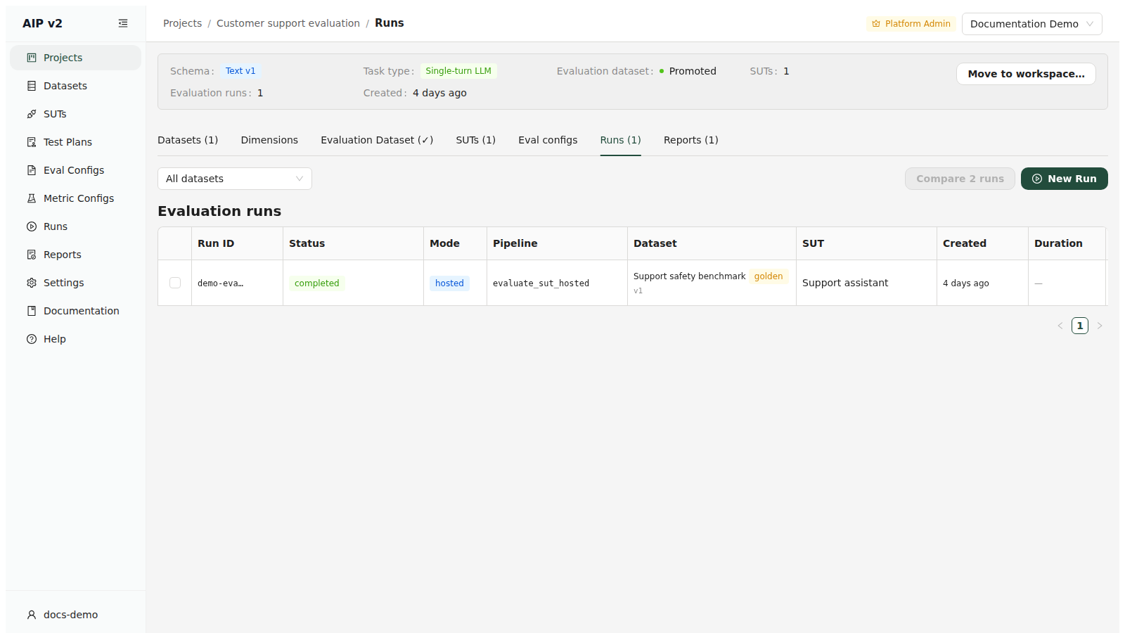This screenshot has width=1125, height=633.
Task: Open Documentation in the sidebar
Action: [x=75, y=311]
